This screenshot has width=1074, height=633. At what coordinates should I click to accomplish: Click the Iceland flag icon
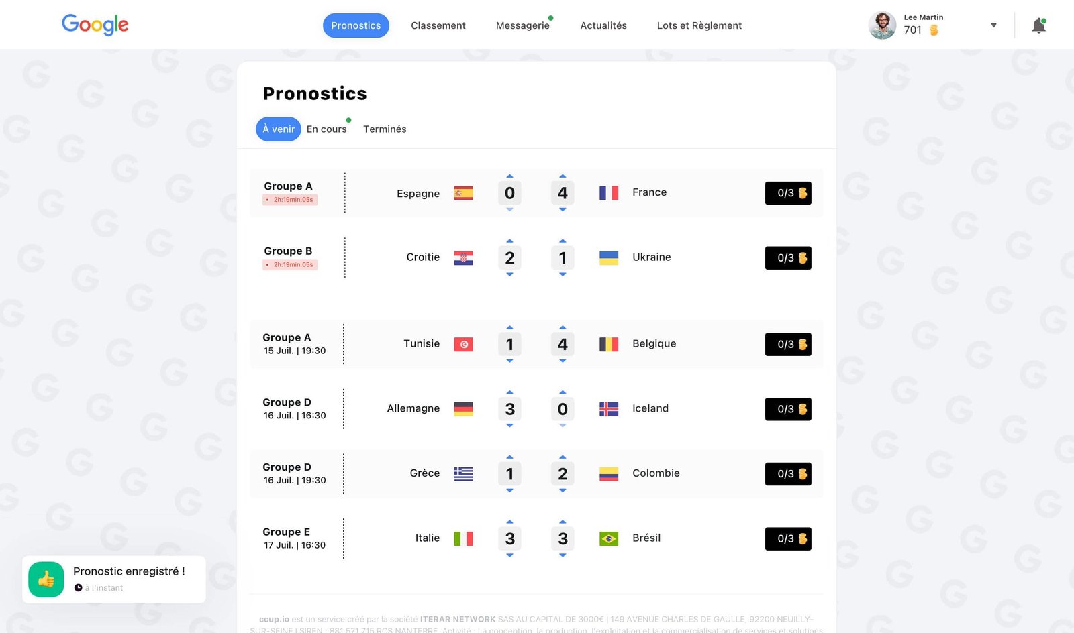[609, 408]
